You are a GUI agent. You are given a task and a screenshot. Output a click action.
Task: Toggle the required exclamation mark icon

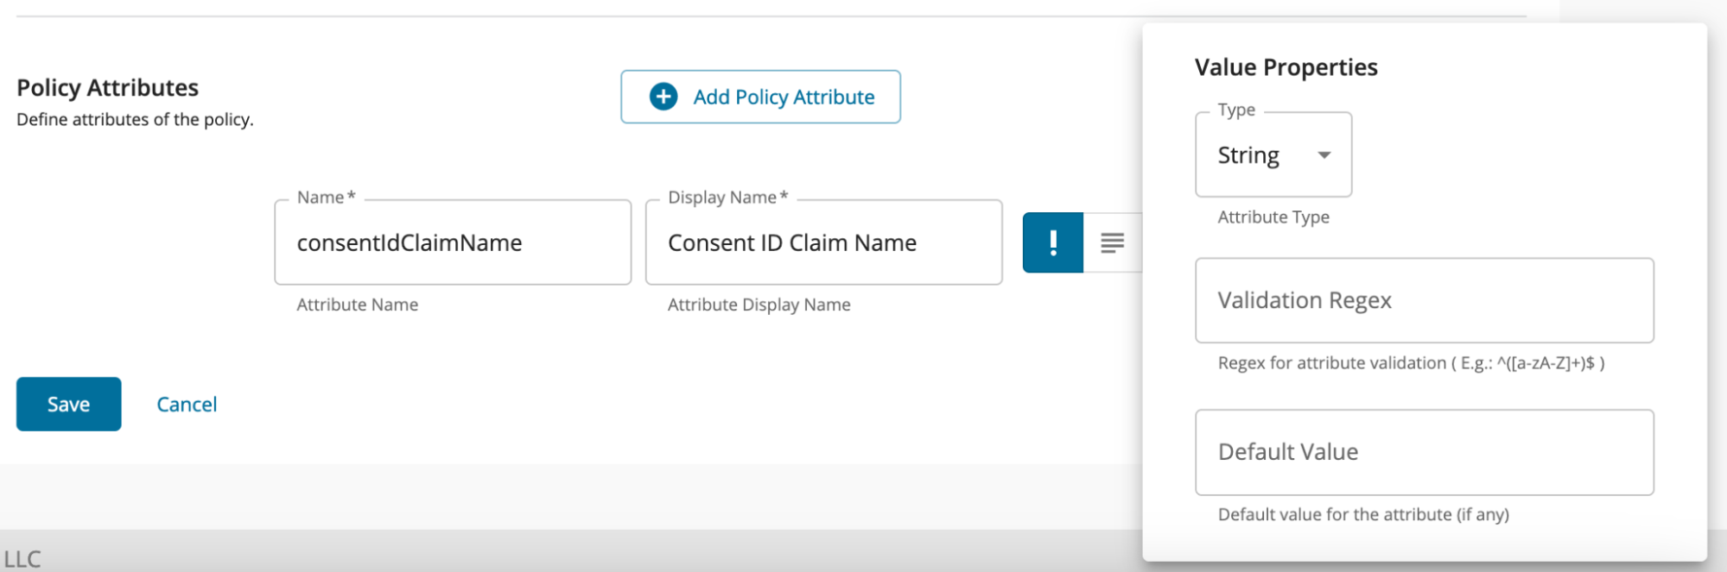(1052, 242)
